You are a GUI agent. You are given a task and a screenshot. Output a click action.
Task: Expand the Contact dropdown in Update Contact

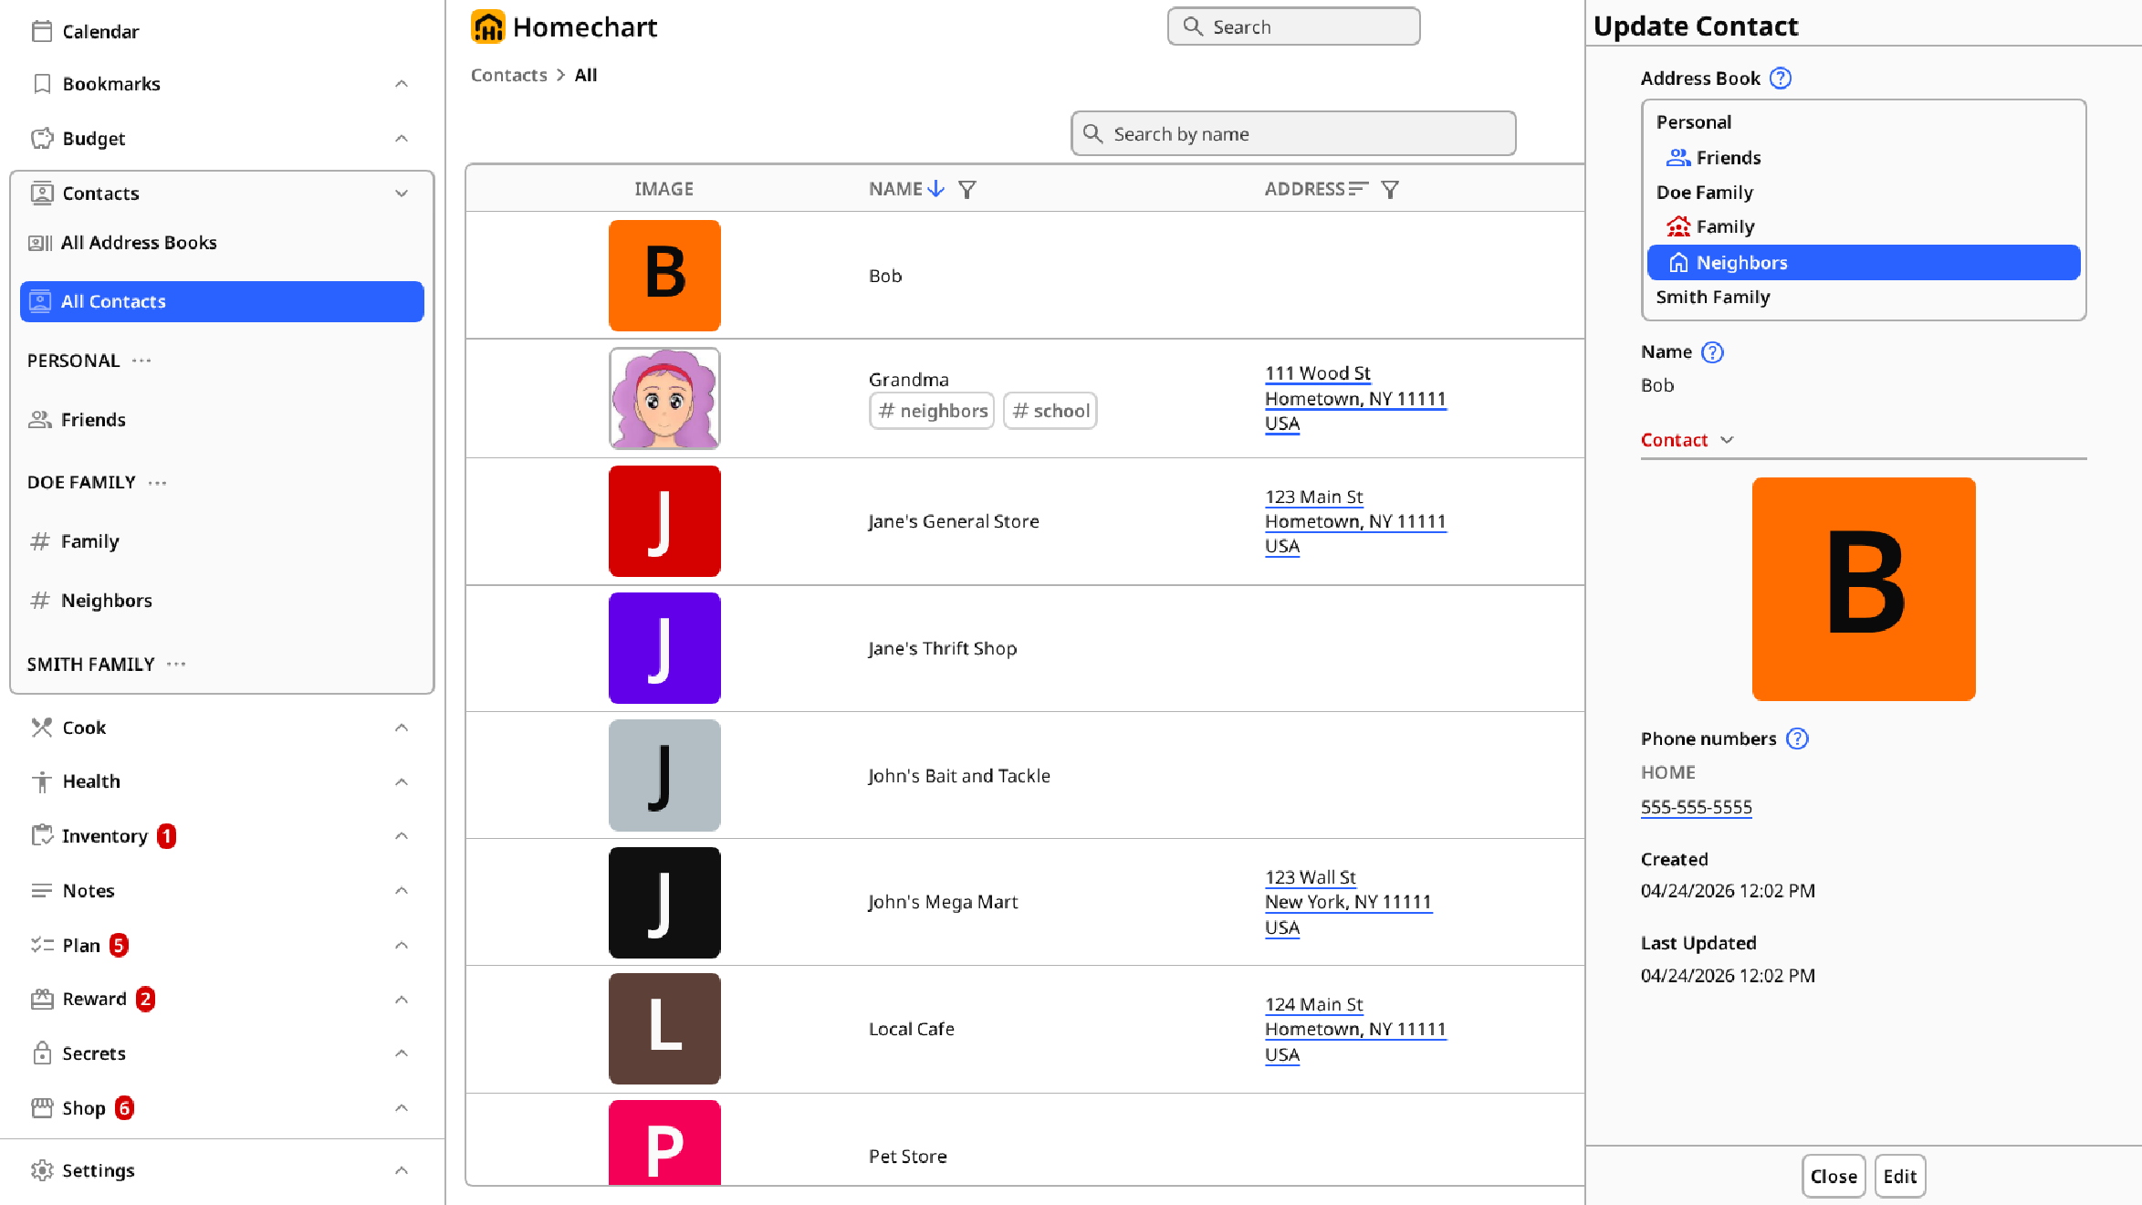coord(1728,440)
